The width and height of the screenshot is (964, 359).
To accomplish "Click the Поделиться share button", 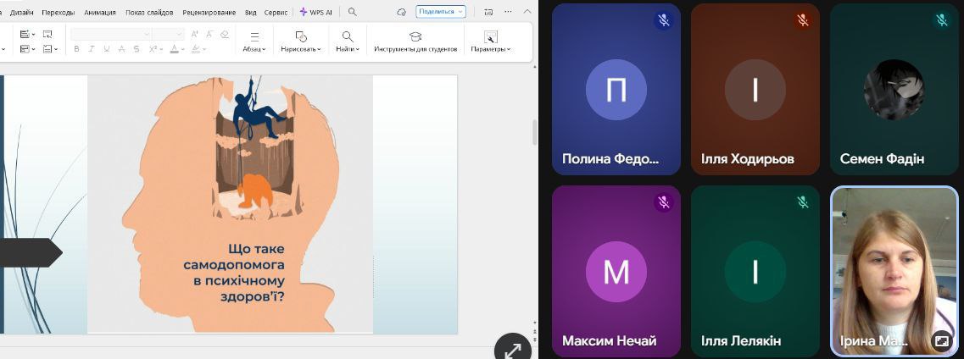I will pyautogui.click(x=441, y=12).
